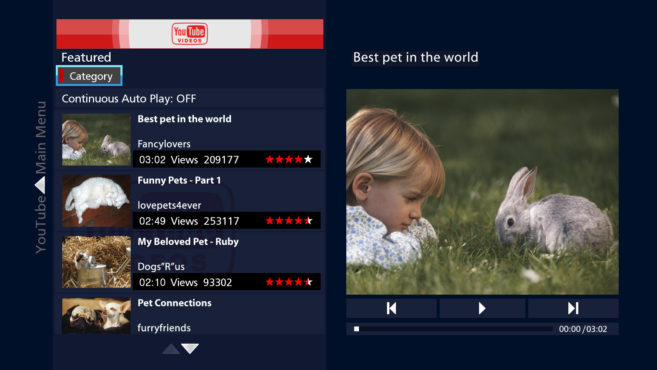Viewport: 657px width, 370px height.
Task: Skip to next video
Action: click(573, 308)
